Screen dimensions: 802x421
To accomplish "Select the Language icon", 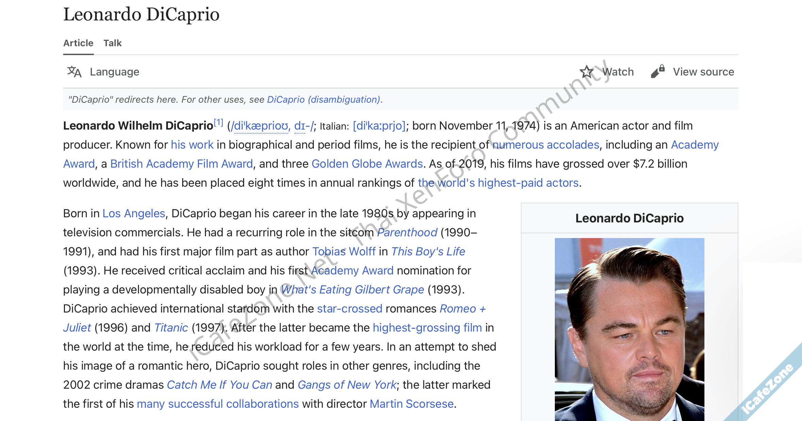I will tap(74, 72).
